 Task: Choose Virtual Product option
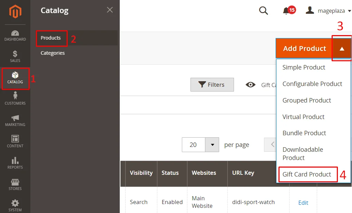pyautogui.click(x=303, y=117)
